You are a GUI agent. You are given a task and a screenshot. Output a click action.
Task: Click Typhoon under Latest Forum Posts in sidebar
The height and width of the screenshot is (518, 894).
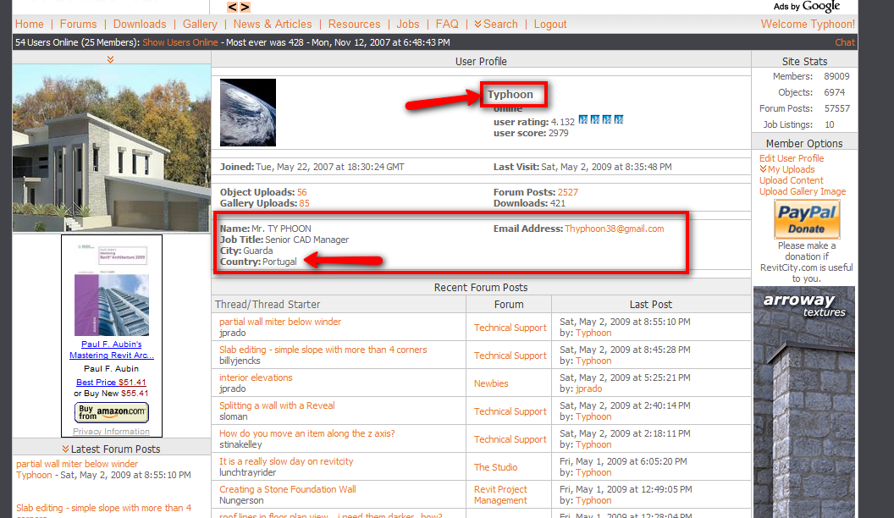(x=34, y=475)
